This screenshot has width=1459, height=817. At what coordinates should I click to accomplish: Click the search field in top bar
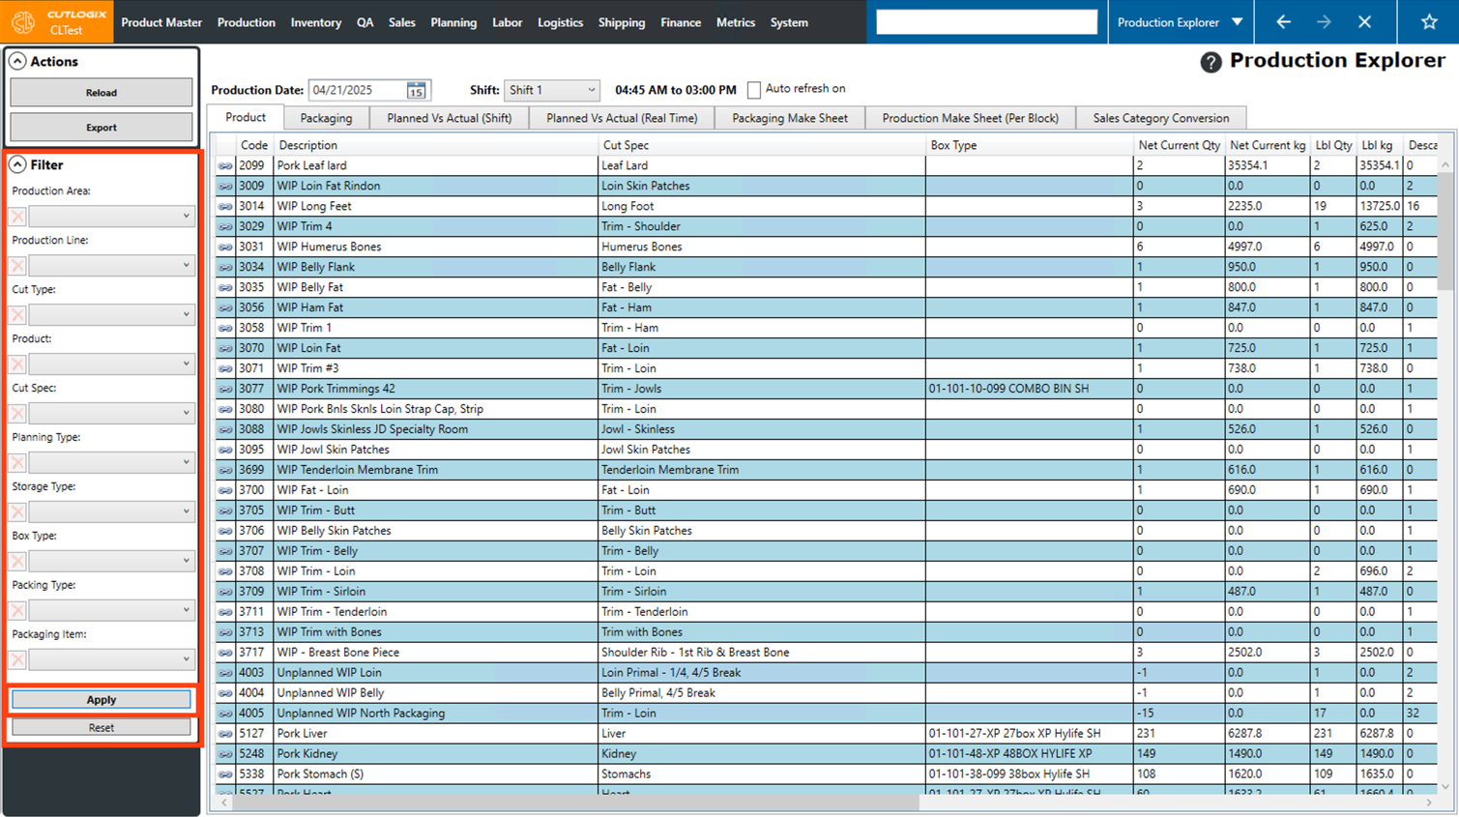pyautogui.click(x=986, y=22)
